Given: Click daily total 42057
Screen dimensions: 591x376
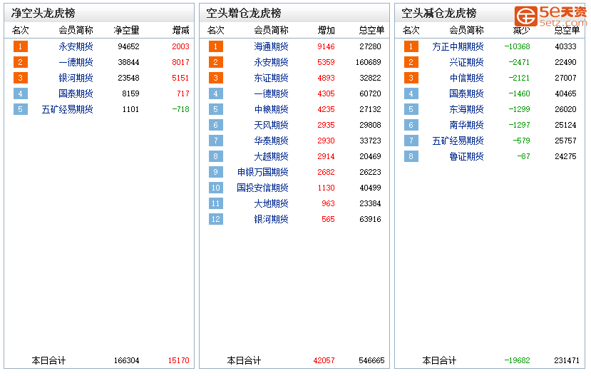Looking at the screenshot, I should [x=324, y=360].
